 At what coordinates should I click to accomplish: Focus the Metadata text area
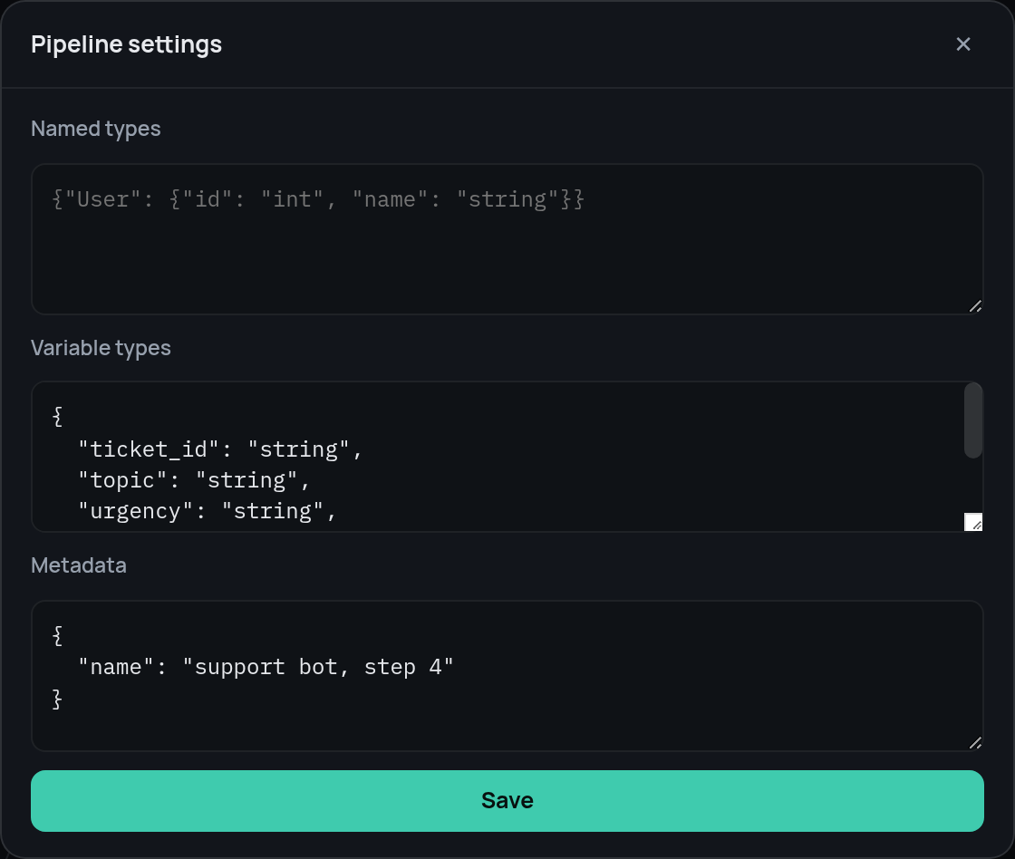[507, 676]
